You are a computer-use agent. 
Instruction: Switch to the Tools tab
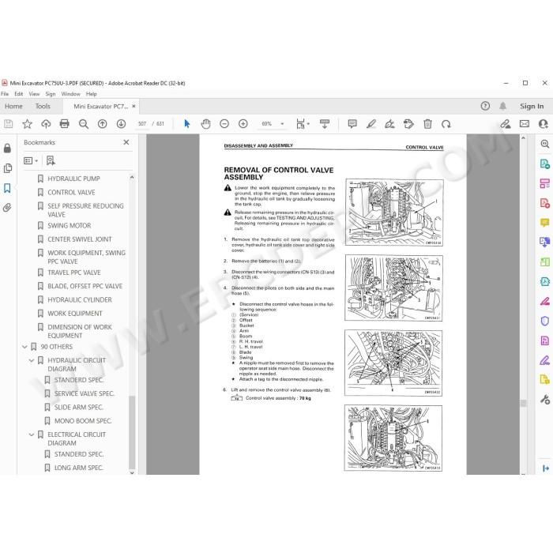[43, 106]
